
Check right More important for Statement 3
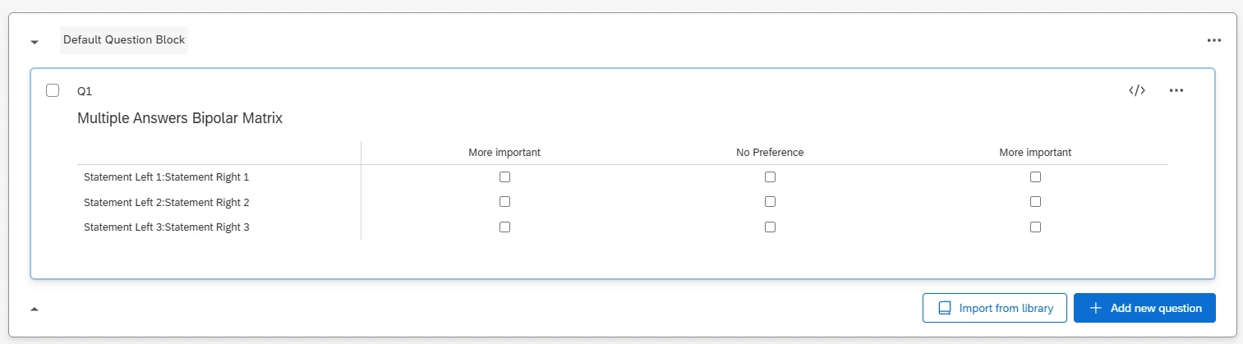pos(1035,227)
